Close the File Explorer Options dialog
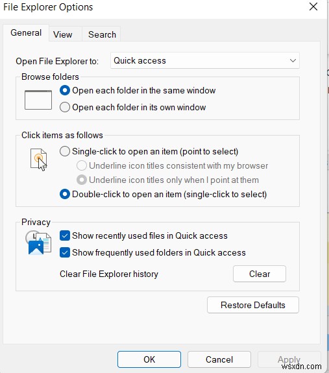The width and height of the screenshot is (329, 373). (313, 6)
